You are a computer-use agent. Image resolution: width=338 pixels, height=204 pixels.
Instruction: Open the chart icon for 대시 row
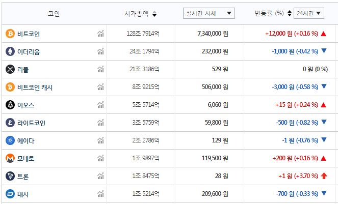(100, 194)
